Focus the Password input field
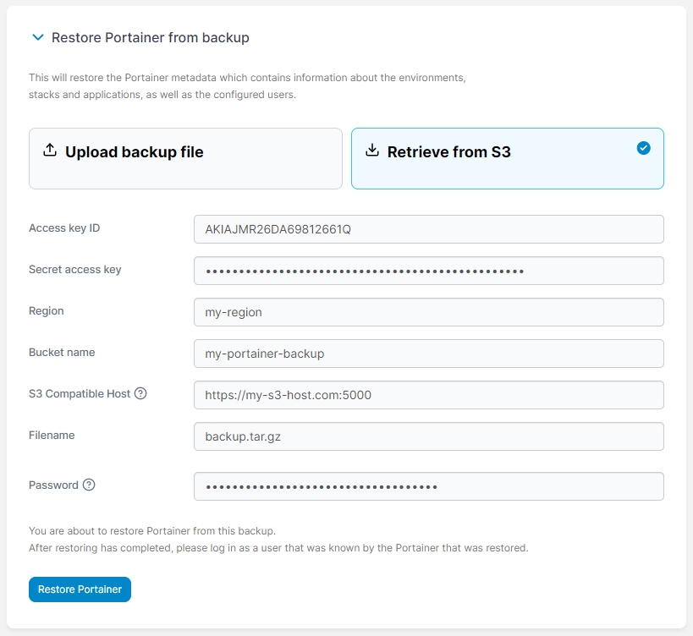Screen dimensions: 693x636 tap(428, 486)
